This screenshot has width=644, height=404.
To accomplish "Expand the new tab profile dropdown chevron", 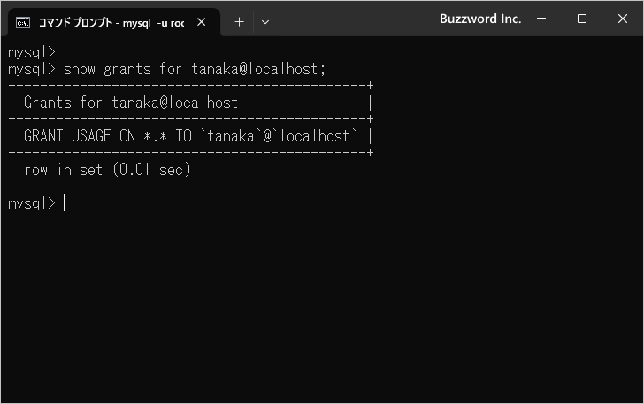I will [265, 22].
